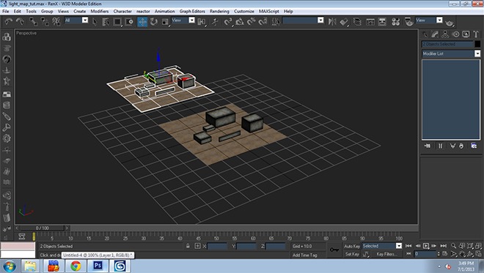Click the current frame number field

click(425, 254)
